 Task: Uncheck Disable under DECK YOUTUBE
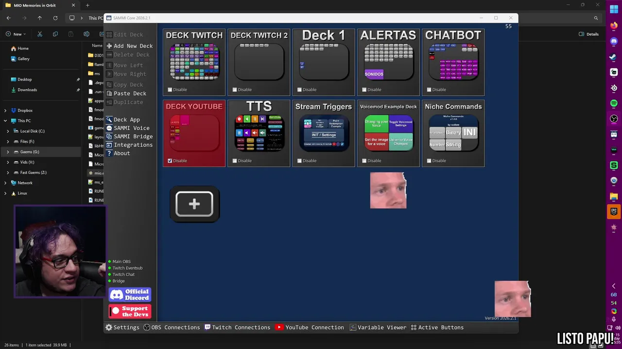(170, 161)
